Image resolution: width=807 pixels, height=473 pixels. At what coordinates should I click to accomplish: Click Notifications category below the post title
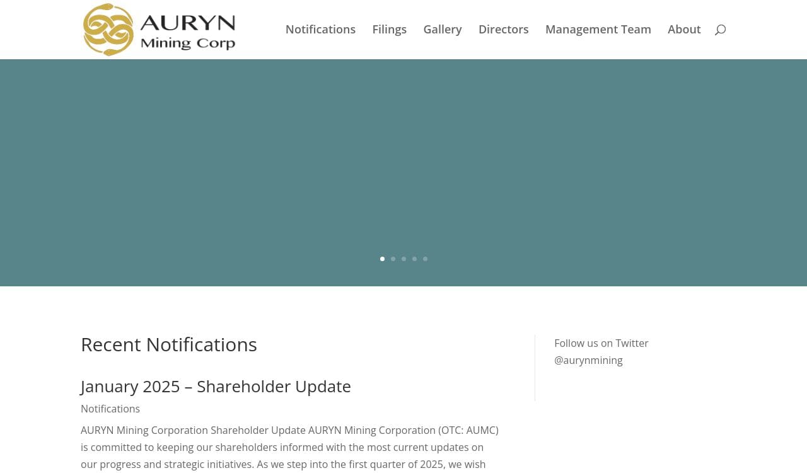coord(110,409)
